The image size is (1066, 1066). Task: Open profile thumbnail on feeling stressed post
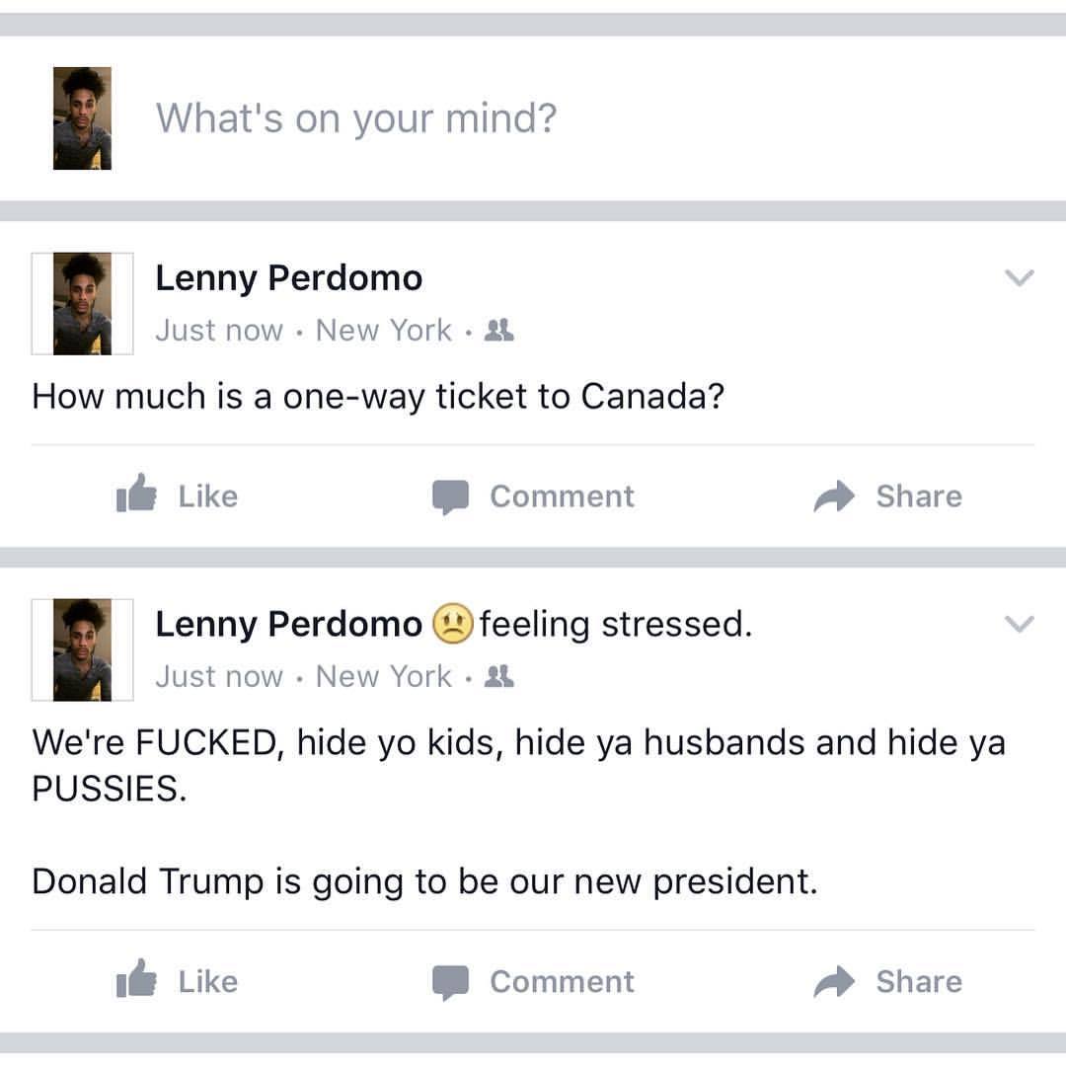click(82, 649)
